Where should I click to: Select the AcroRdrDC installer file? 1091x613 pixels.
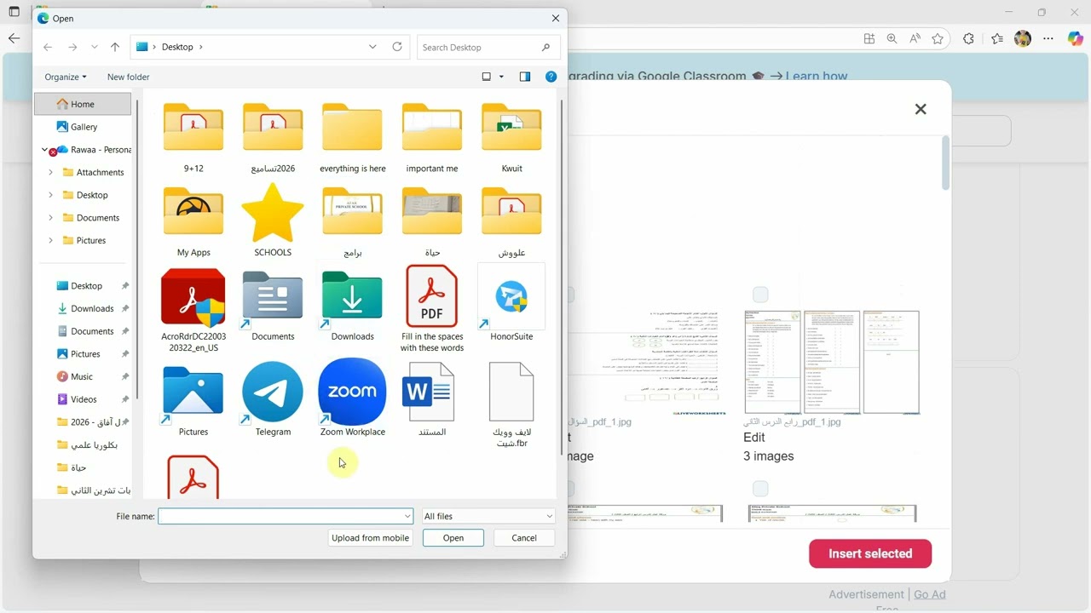193,308
